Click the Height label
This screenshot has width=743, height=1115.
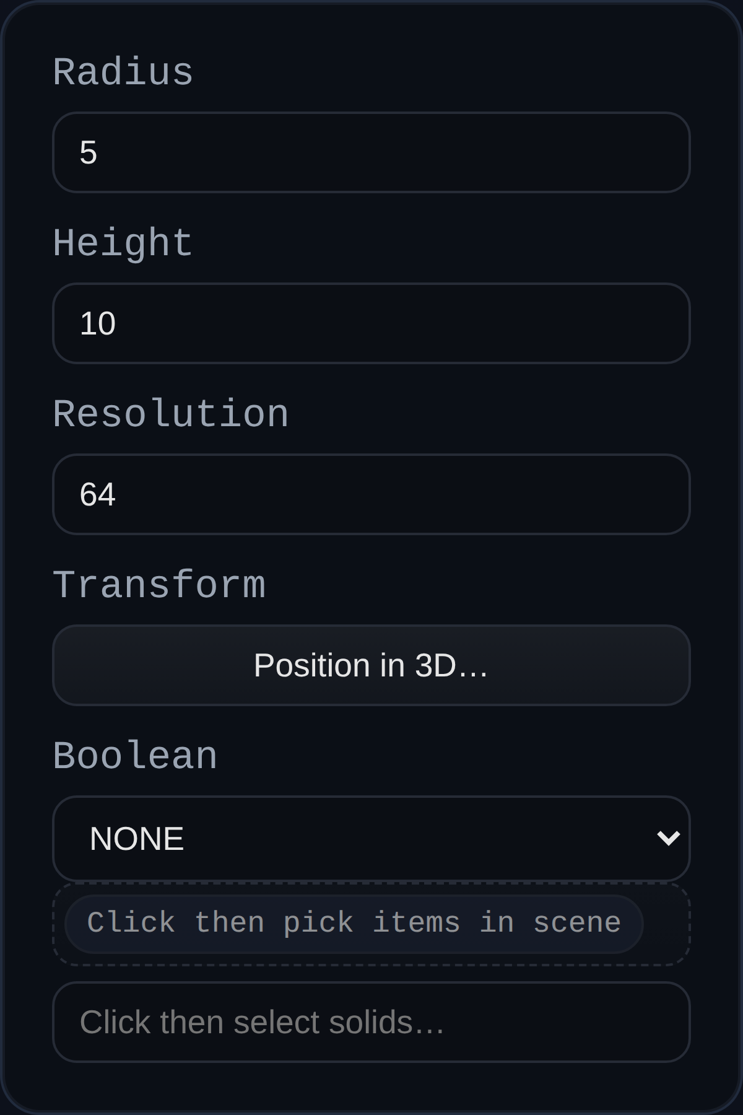click(x=122, y=243)
